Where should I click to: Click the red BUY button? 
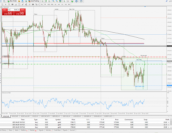tap(23, 10)
